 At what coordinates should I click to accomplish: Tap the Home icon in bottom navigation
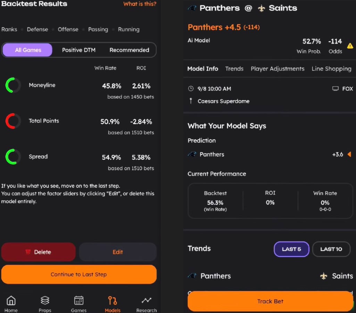[x=11, y=300]
